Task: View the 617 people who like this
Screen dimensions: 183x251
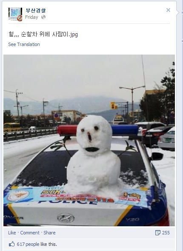Action: [x=37, y=244]
